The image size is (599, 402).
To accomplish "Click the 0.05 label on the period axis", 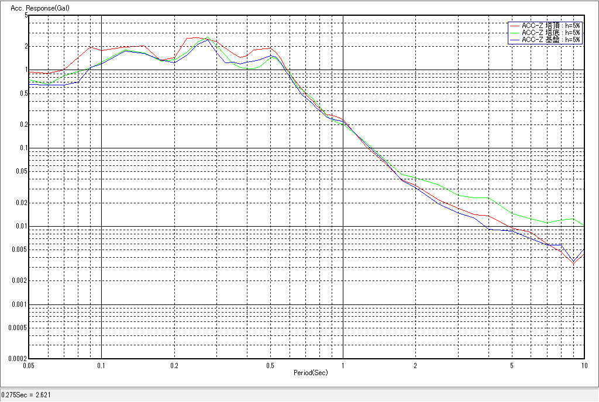I will tap(28, 365).
